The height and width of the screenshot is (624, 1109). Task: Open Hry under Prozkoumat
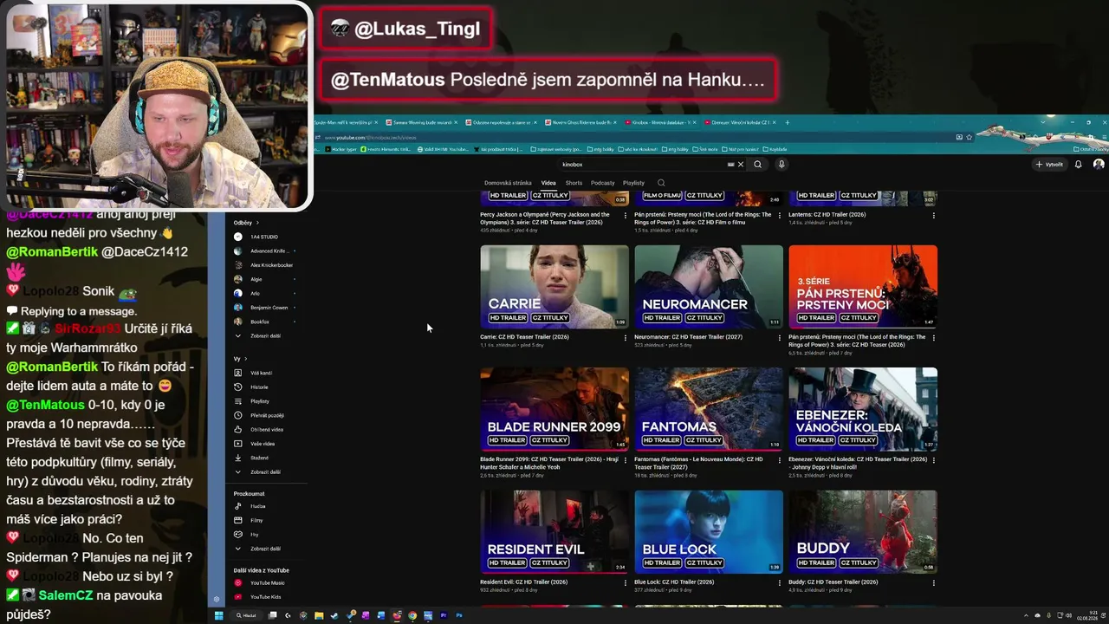(x=255, y=534)
